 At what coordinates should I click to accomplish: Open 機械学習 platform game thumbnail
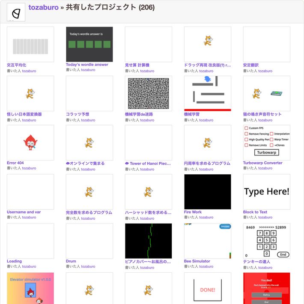pos(208,93)
